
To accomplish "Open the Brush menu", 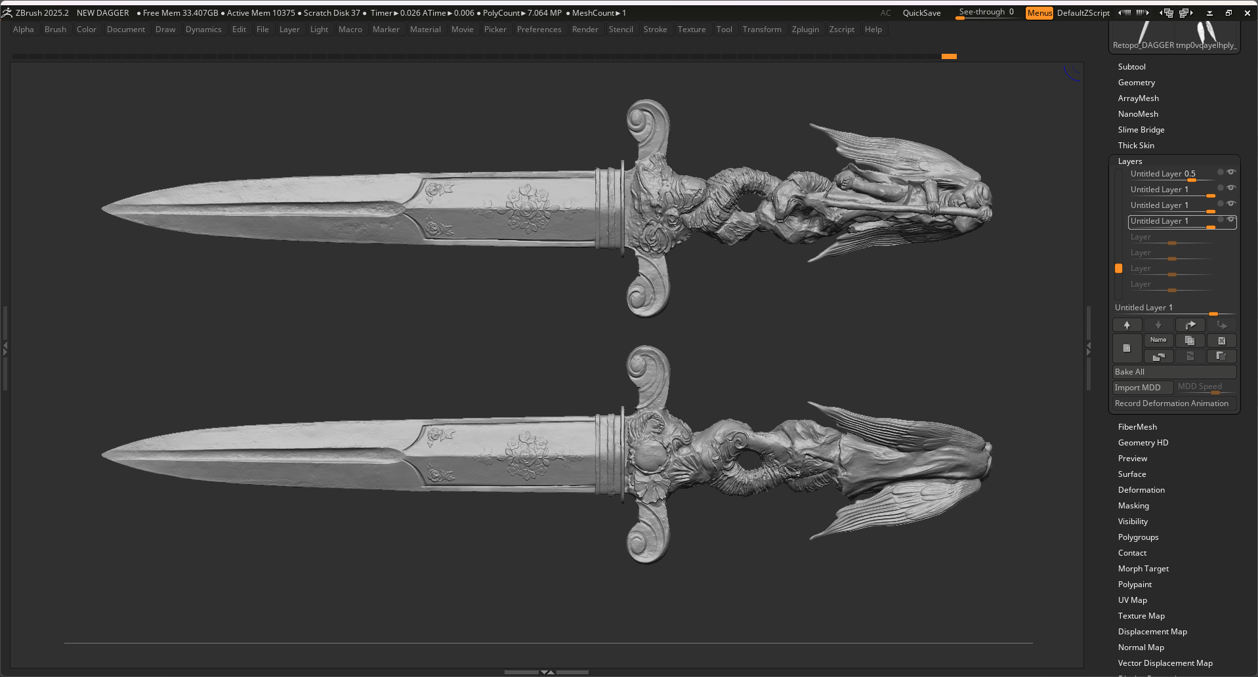I will click(x=56, y=30).
